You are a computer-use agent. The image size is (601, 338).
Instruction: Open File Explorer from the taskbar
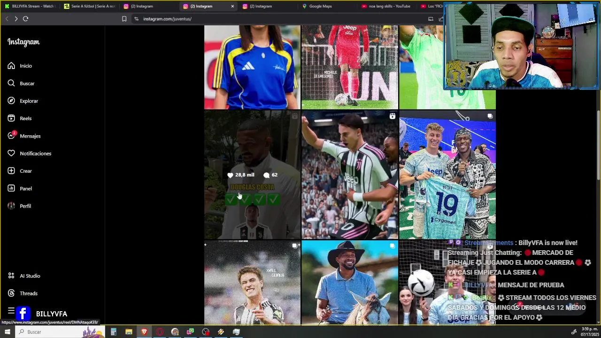129,332
